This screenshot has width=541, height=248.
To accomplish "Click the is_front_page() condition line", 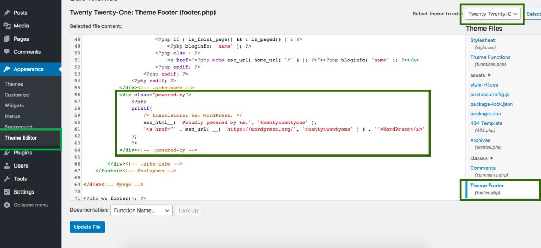I will 229,39.
